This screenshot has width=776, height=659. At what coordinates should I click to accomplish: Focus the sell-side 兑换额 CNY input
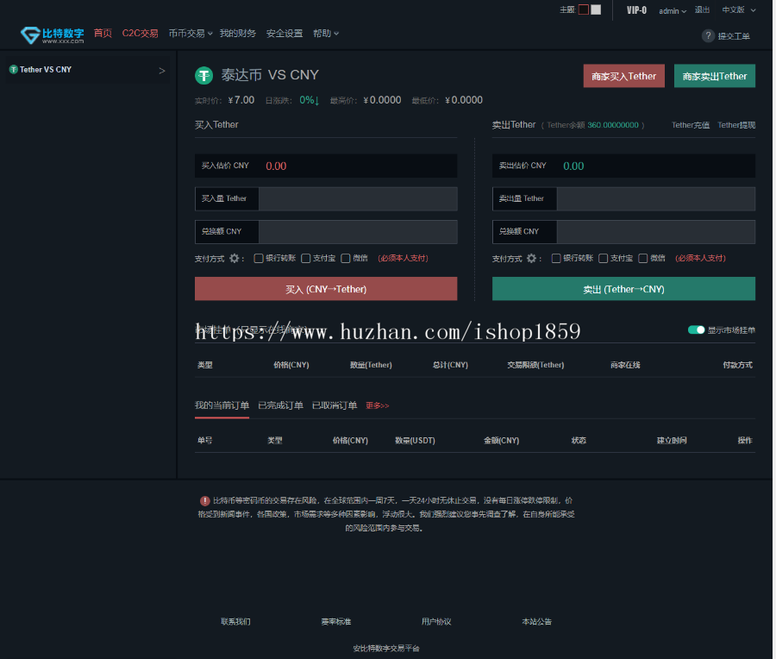[656, 232]
